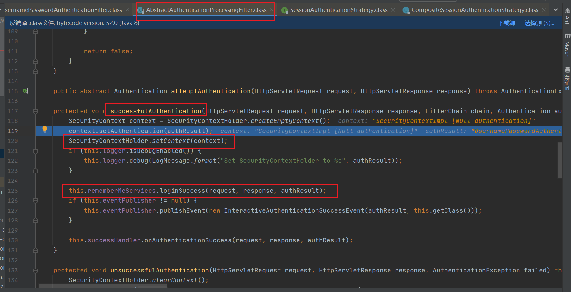Screen dimensions: 571x292
Task: Toggle fold marker at line 109
Action: pyautogui.click(x=35, y=32)
